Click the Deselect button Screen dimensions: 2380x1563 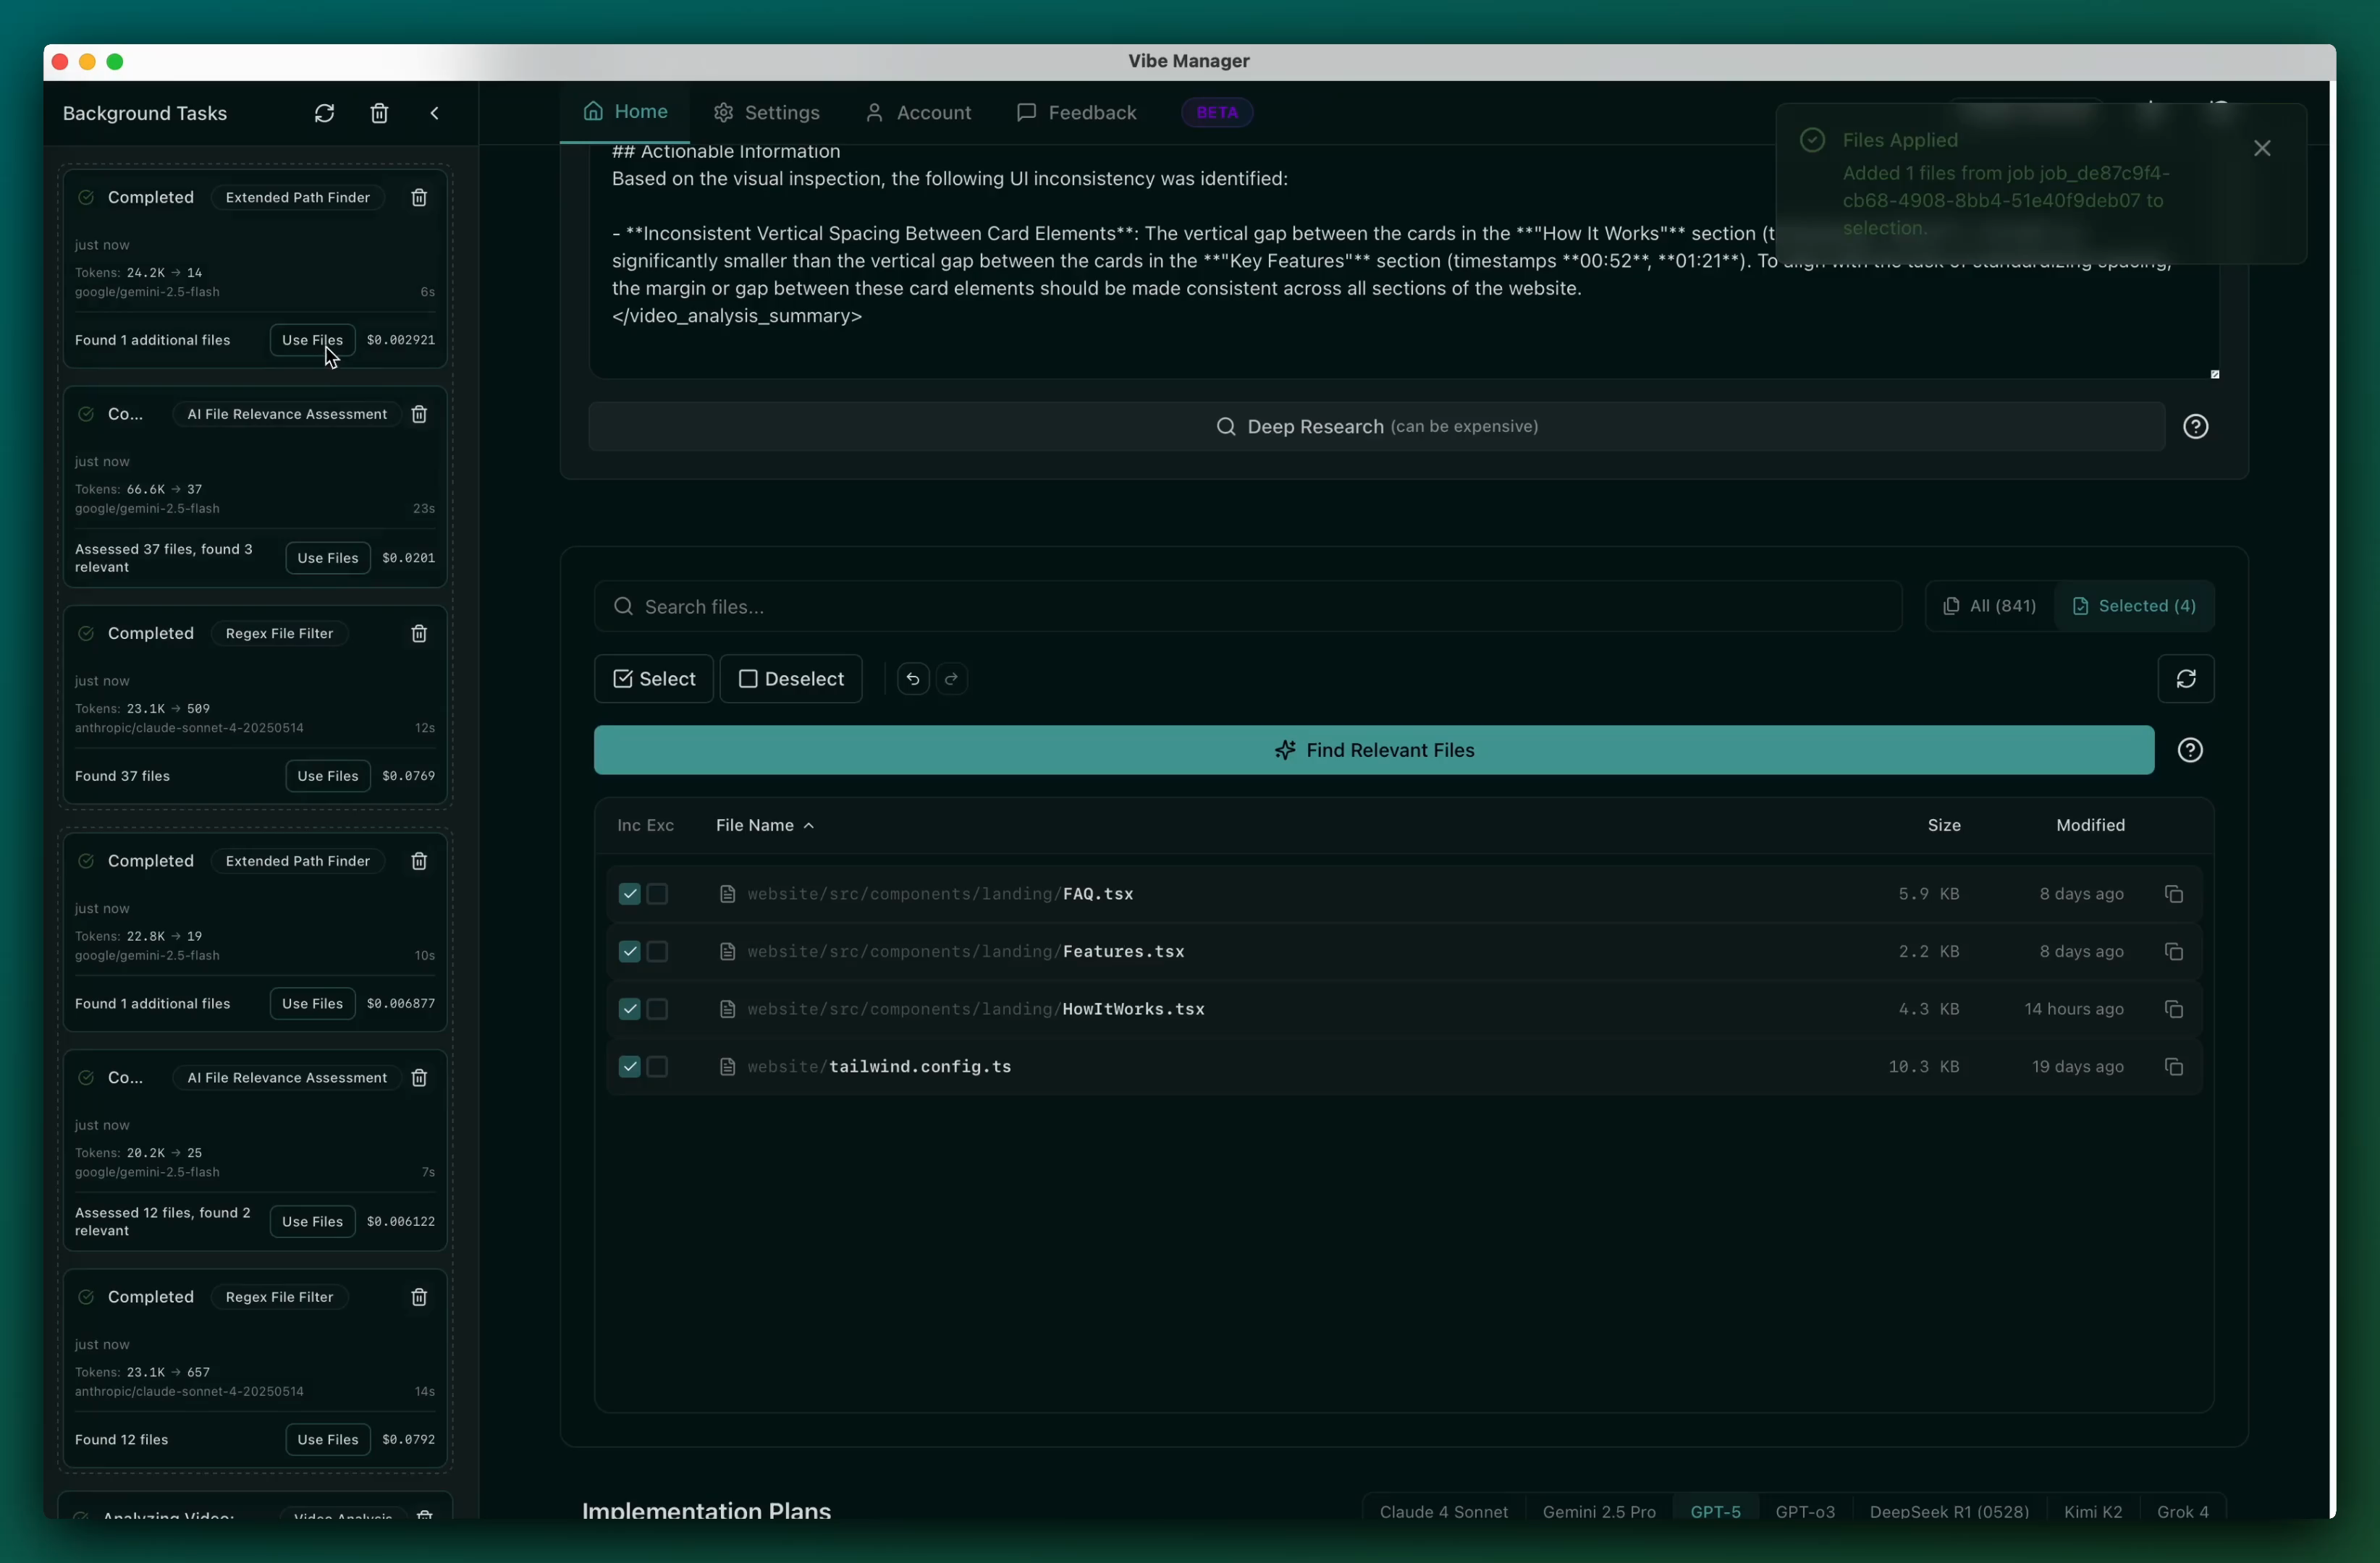(x=791, y=679)
